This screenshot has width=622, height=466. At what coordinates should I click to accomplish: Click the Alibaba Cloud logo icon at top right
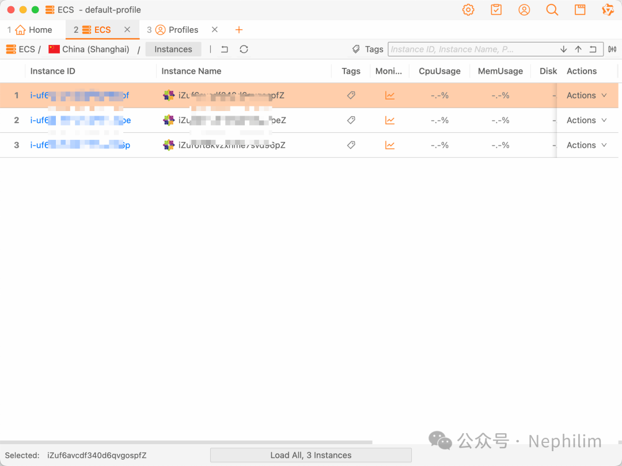coord(608,10)
